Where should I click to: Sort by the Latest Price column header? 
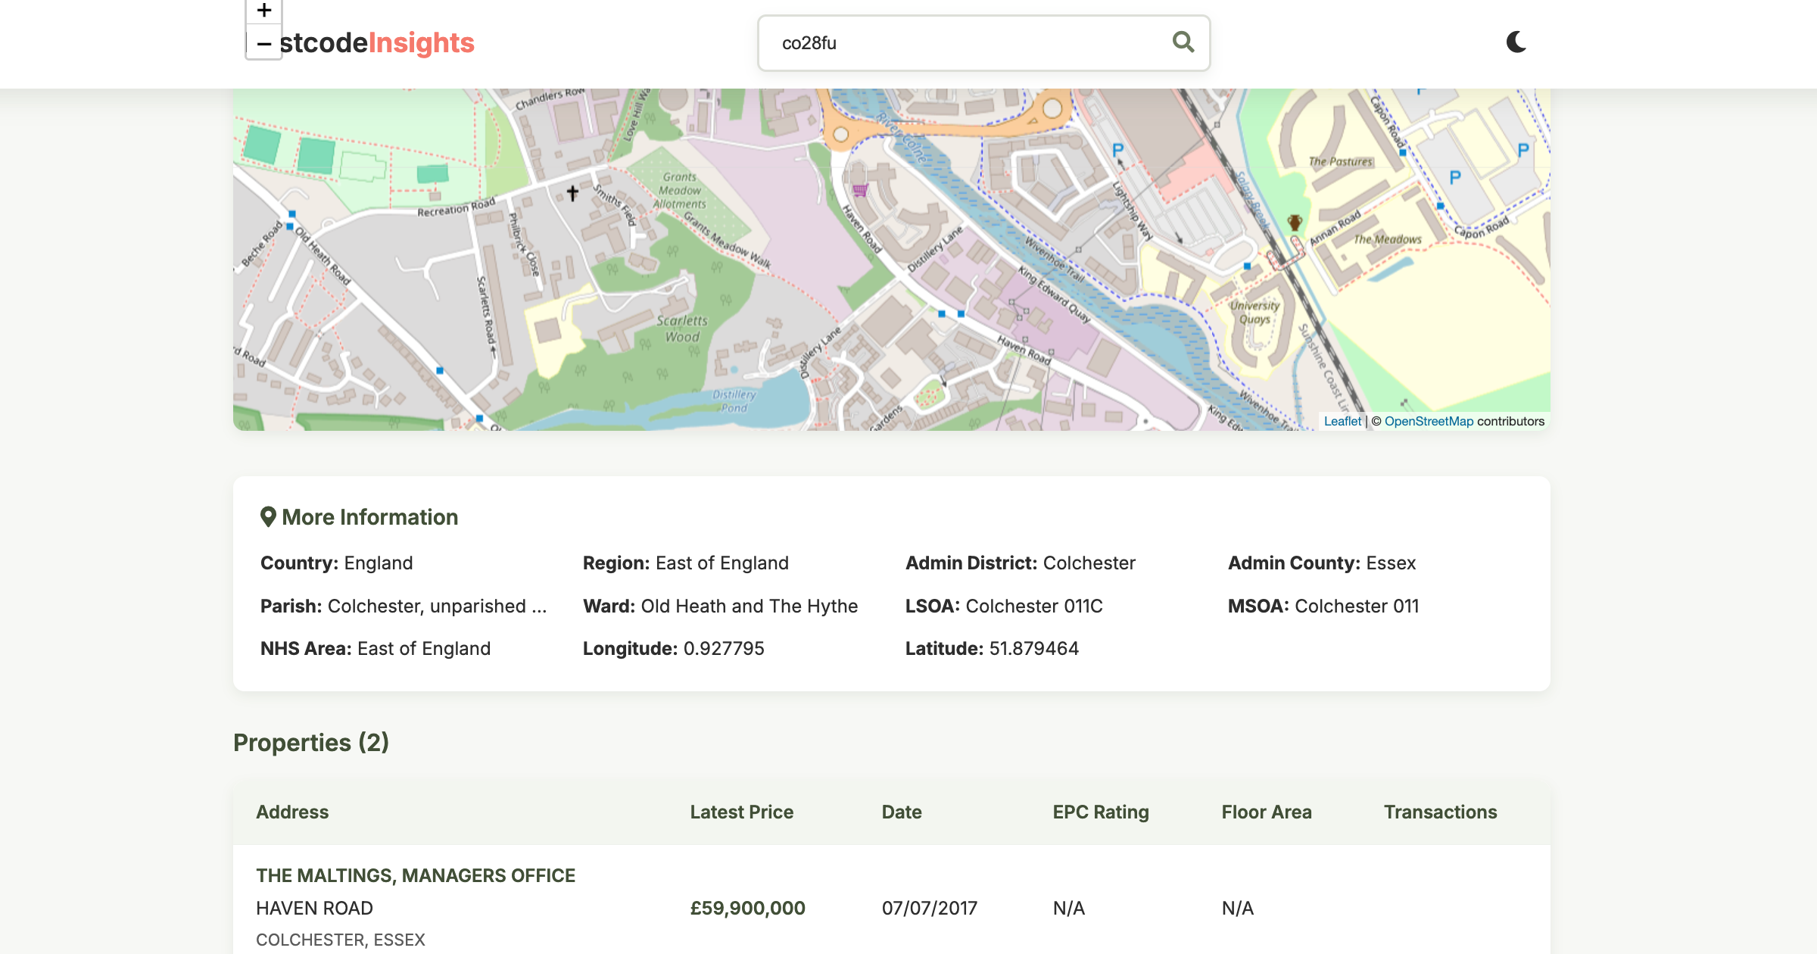[x=741, y=812]
